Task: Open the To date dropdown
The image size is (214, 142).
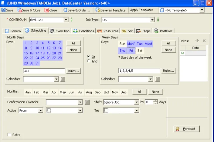Action: 137,111
